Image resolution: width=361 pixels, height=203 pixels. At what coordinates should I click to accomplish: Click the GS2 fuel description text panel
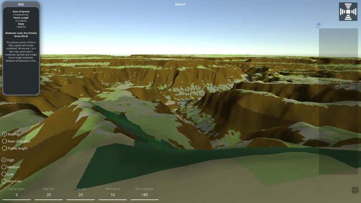(21, 51)
